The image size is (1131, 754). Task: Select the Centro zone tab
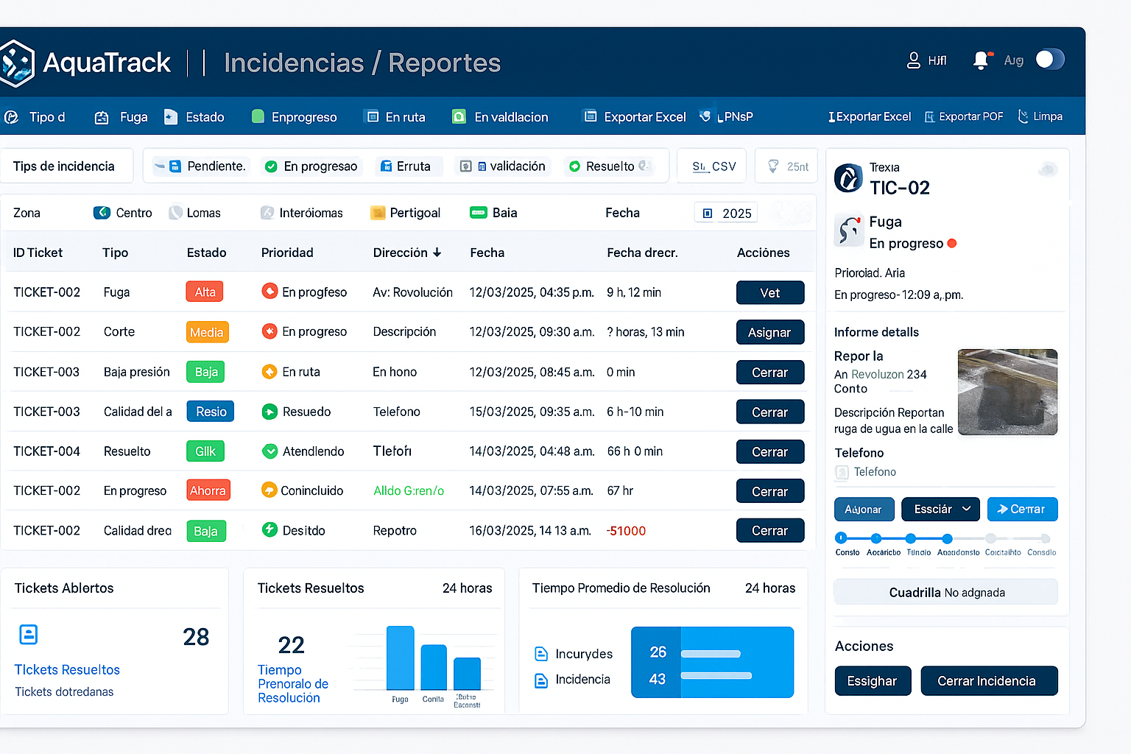[x=123, y=213]
